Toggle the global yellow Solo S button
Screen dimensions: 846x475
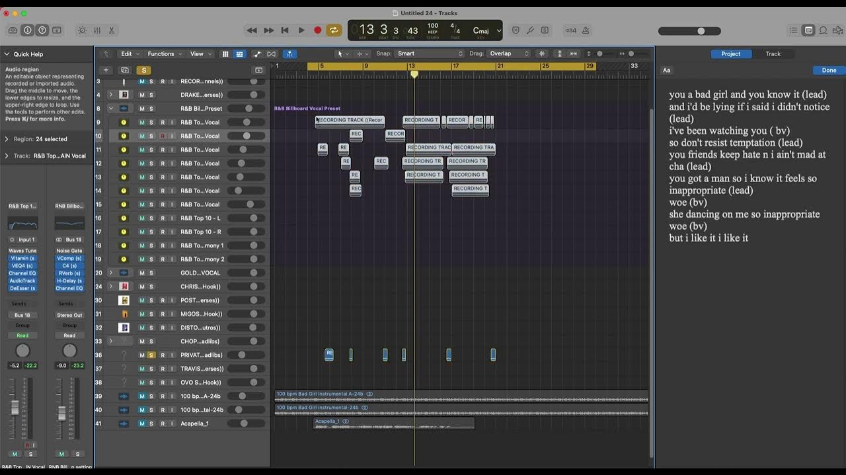click(143, 70)
